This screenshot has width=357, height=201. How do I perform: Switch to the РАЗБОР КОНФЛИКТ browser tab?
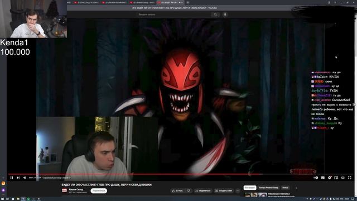pyautogui.click(x=114, y=2)
